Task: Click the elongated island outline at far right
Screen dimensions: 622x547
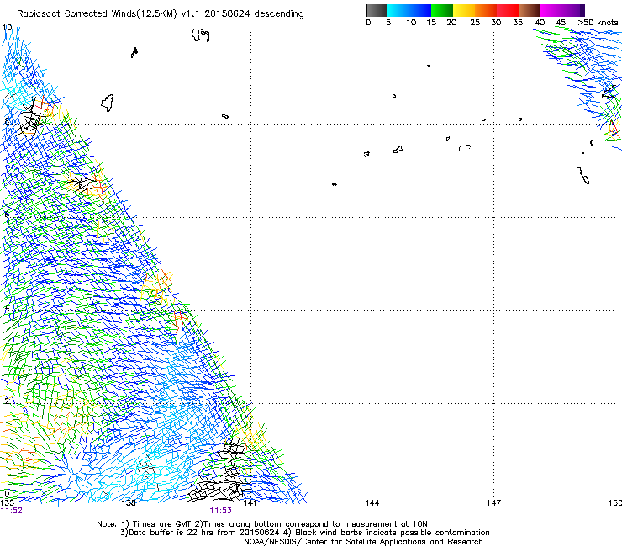Action: tap(582, 176)
